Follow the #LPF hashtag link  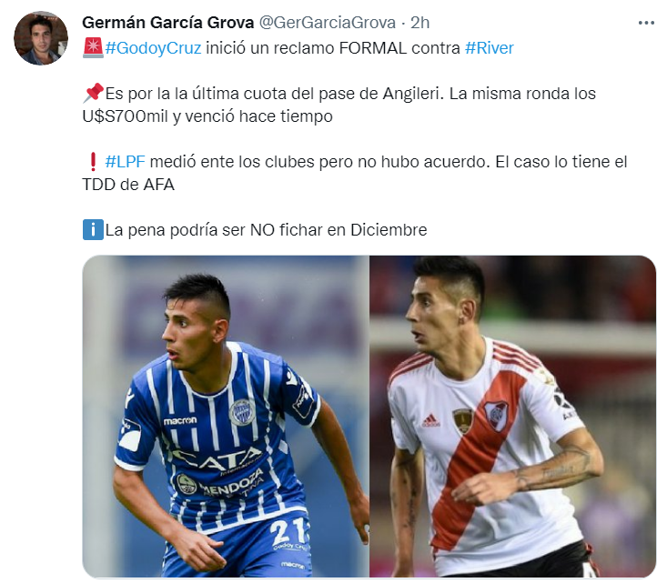[x=125, y=162]
